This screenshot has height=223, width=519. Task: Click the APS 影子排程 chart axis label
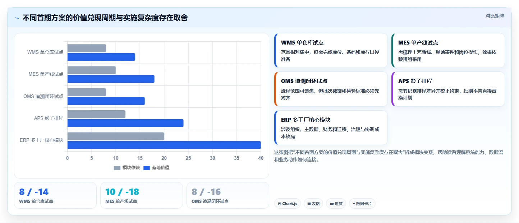click(49, 118)
